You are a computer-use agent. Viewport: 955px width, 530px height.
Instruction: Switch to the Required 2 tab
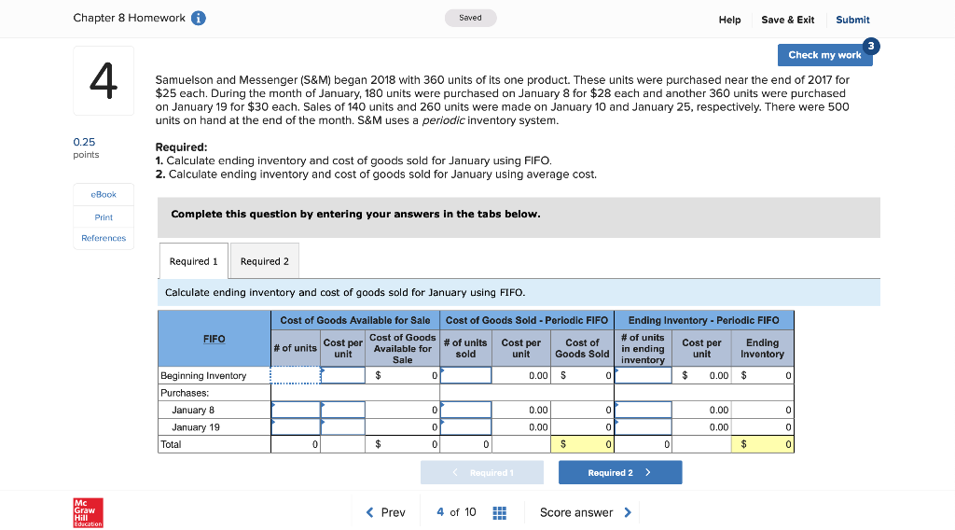coord(265,260)
